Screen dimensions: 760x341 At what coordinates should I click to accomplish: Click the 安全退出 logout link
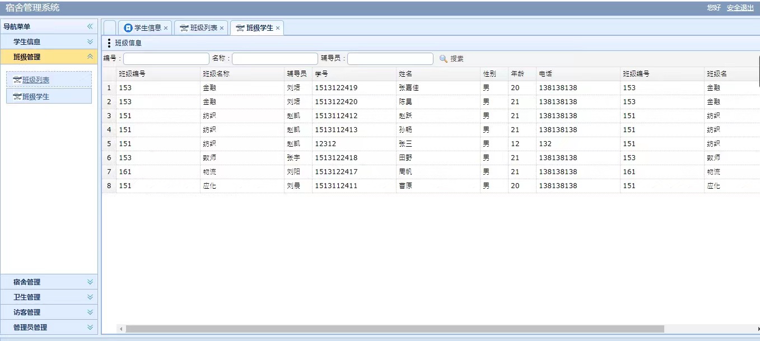pyautogui.click(x=740, y=8)
